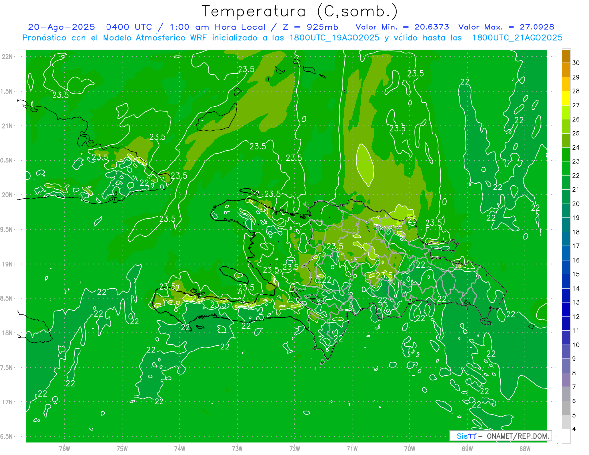589x455 pixels.
Task: Click the "68W" longitude axis label
Action: [x=525, y=449]
